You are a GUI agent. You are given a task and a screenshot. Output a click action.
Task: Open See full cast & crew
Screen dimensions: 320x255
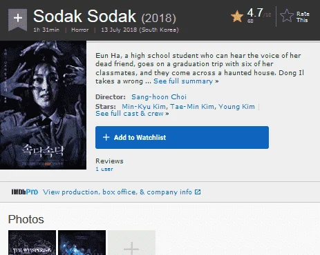pyautogui.click(x=132, y=114)
